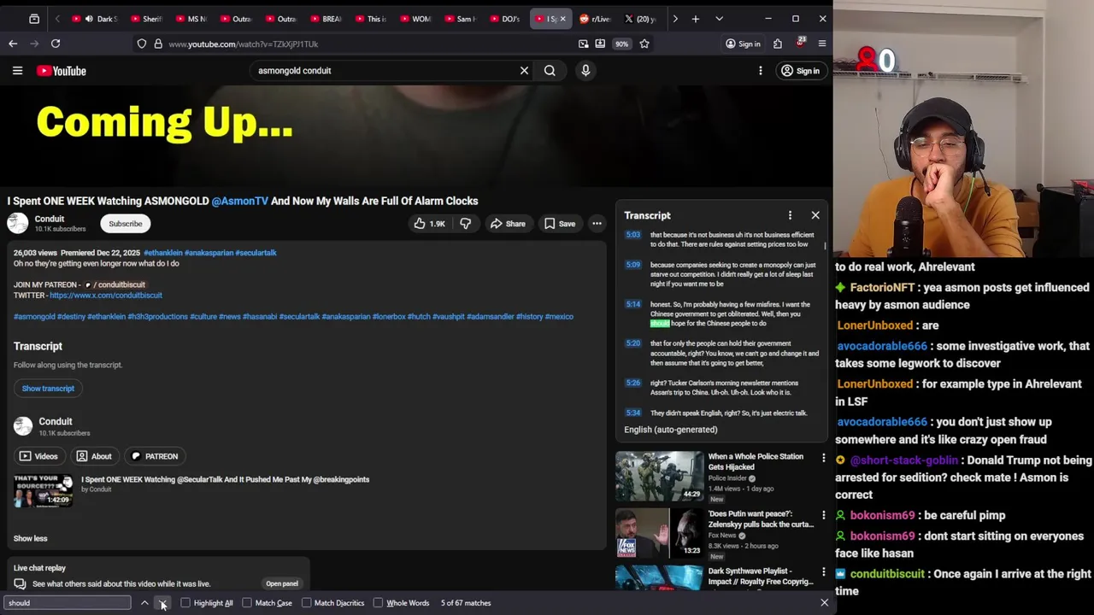The image size is (1094, 615).
Task: Subscribe to Conduit channel
Action: (126, 224)
